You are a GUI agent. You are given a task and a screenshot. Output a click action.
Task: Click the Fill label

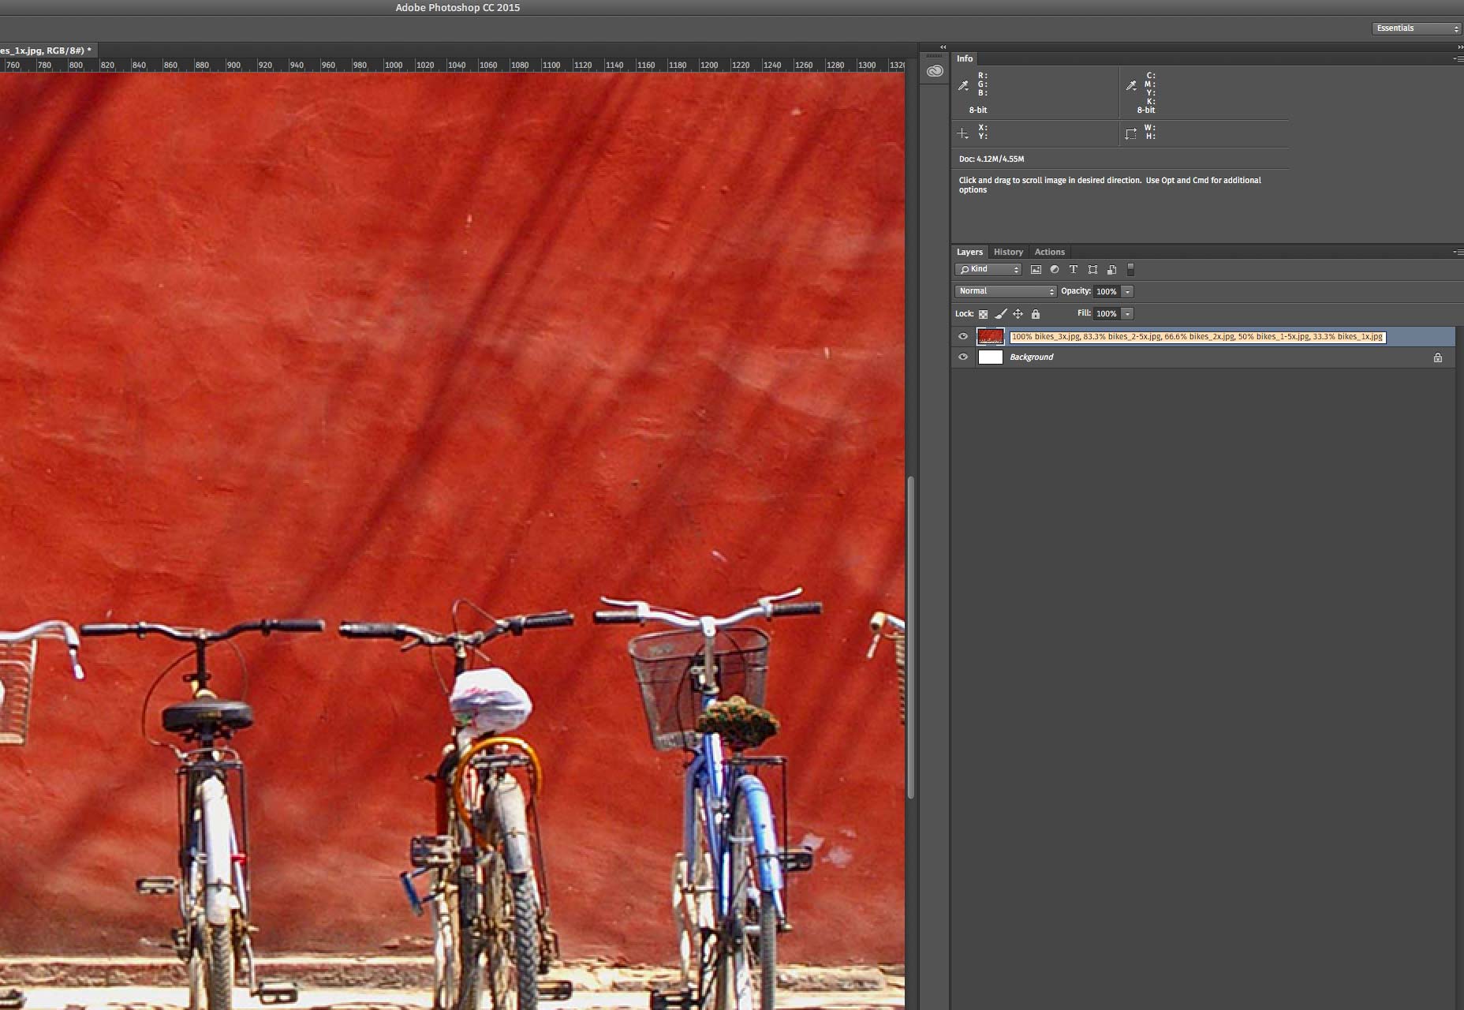point(1085,313)
